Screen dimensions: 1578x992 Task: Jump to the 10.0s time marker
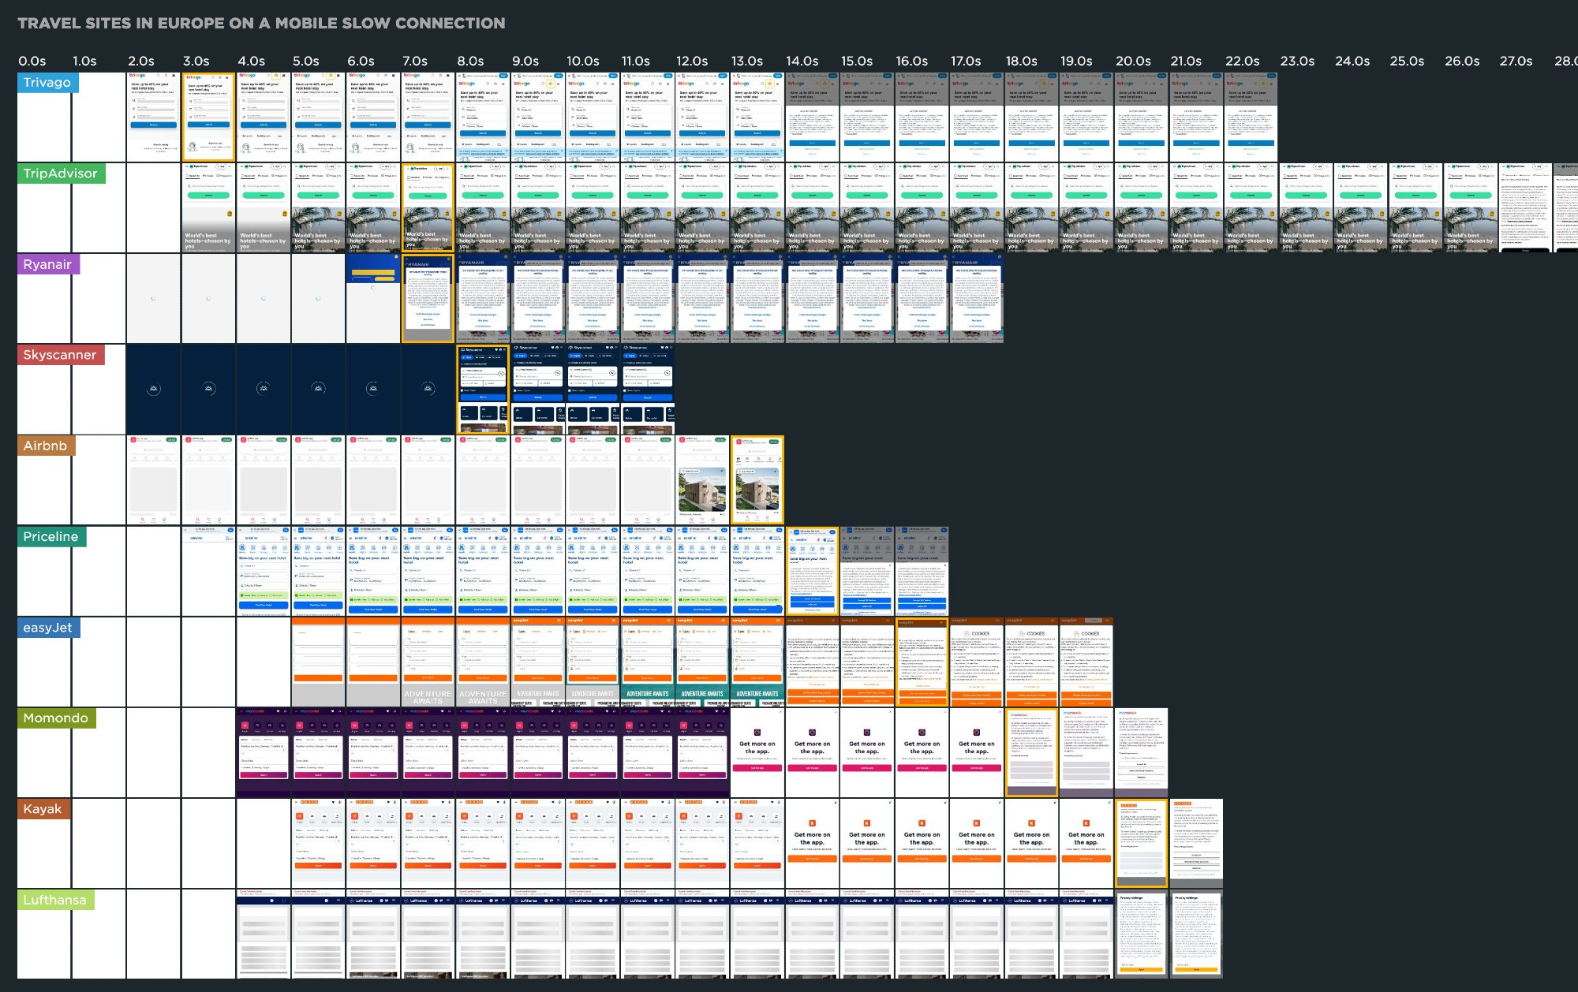[x=583, y=61]
